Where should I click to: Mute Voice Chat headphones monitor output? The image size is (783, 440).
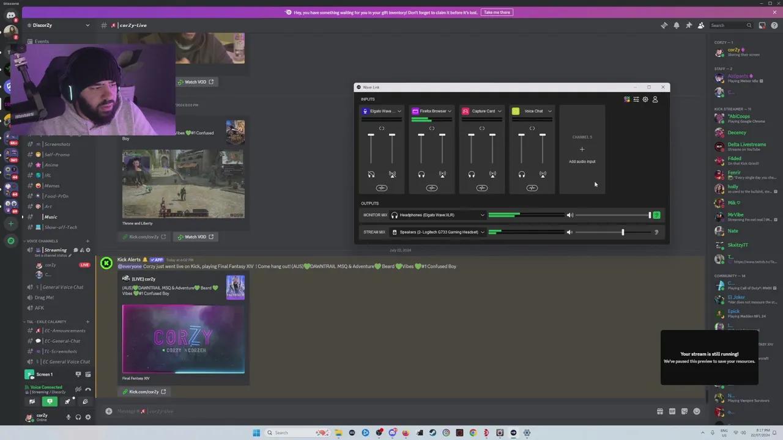pos(522,174)
